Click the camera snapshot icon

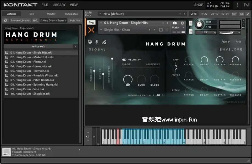(x=175, y=23)
